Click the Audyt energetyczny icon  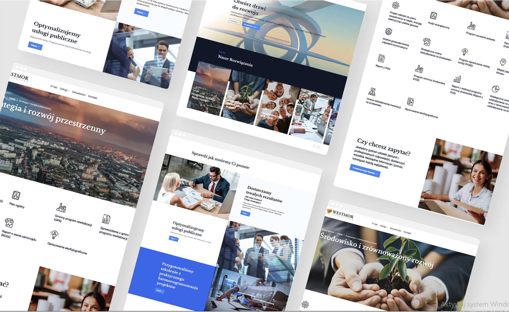(x=434, y=15)
